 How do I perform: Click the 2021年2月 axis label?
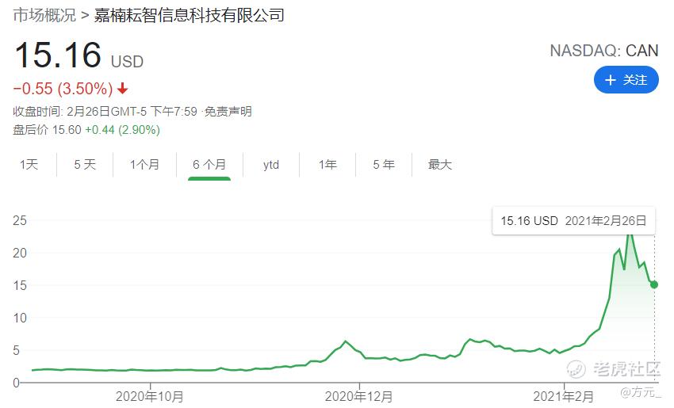564,396
